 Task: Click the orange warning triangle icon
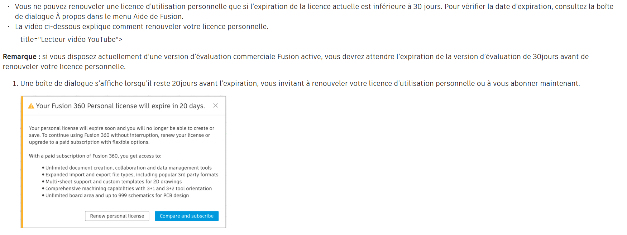(x=31, y=106)
